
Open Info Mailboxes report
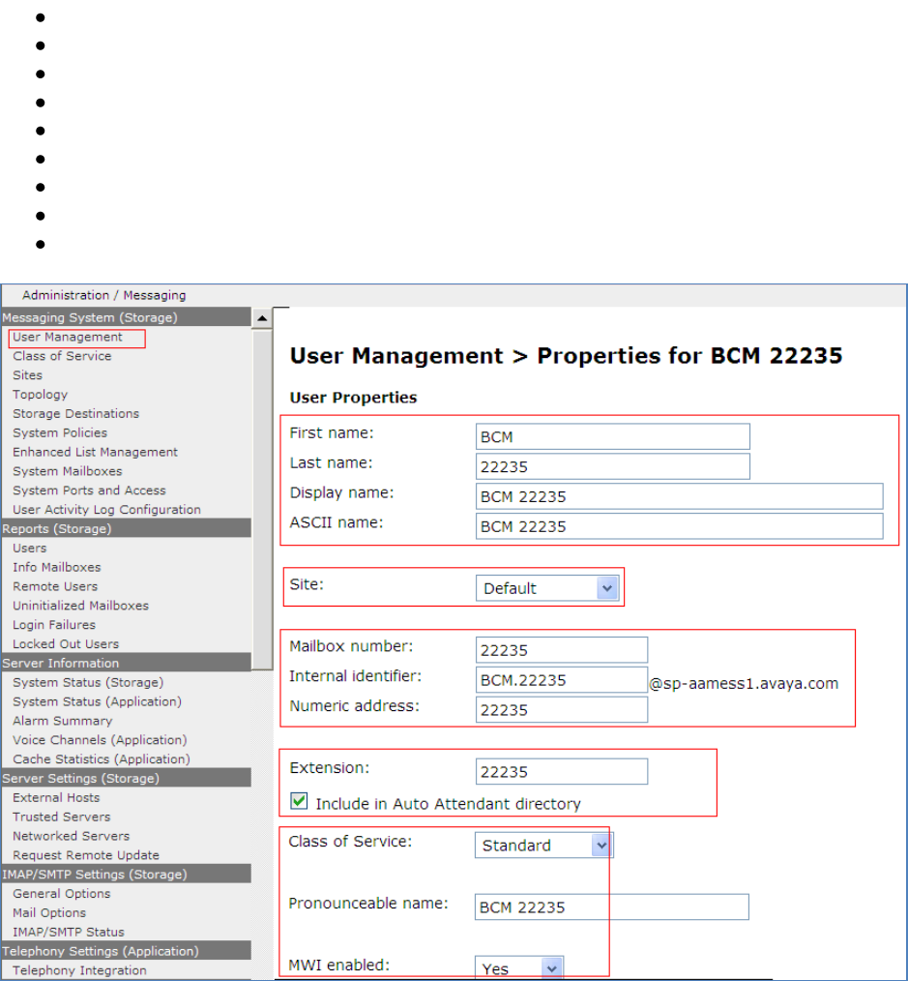[x=57, y=568]
